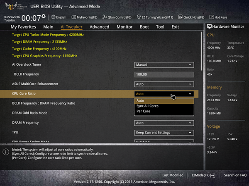
Task: Click the MyFavorite folder icon
Action: pos(74,17)
